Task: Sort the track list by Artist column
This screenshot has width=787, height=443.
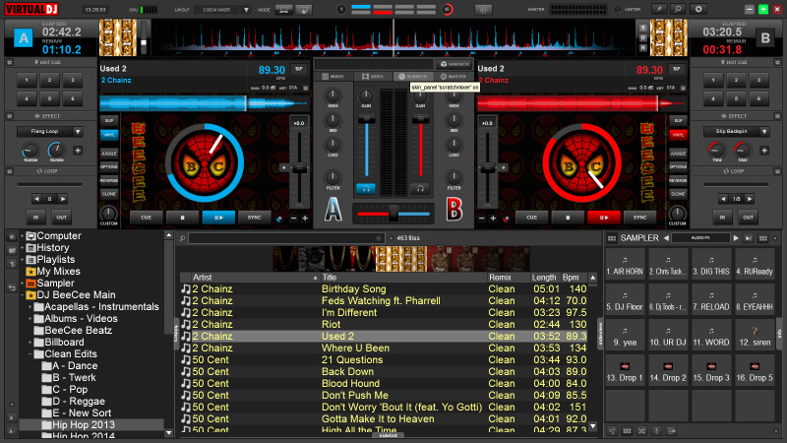Action: click(x=255, y=278)
